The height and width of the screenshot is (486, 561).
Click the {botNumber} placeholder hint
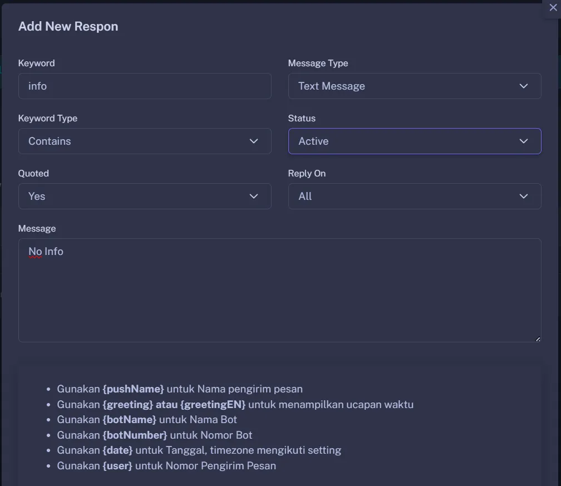(x=135, y=435)
